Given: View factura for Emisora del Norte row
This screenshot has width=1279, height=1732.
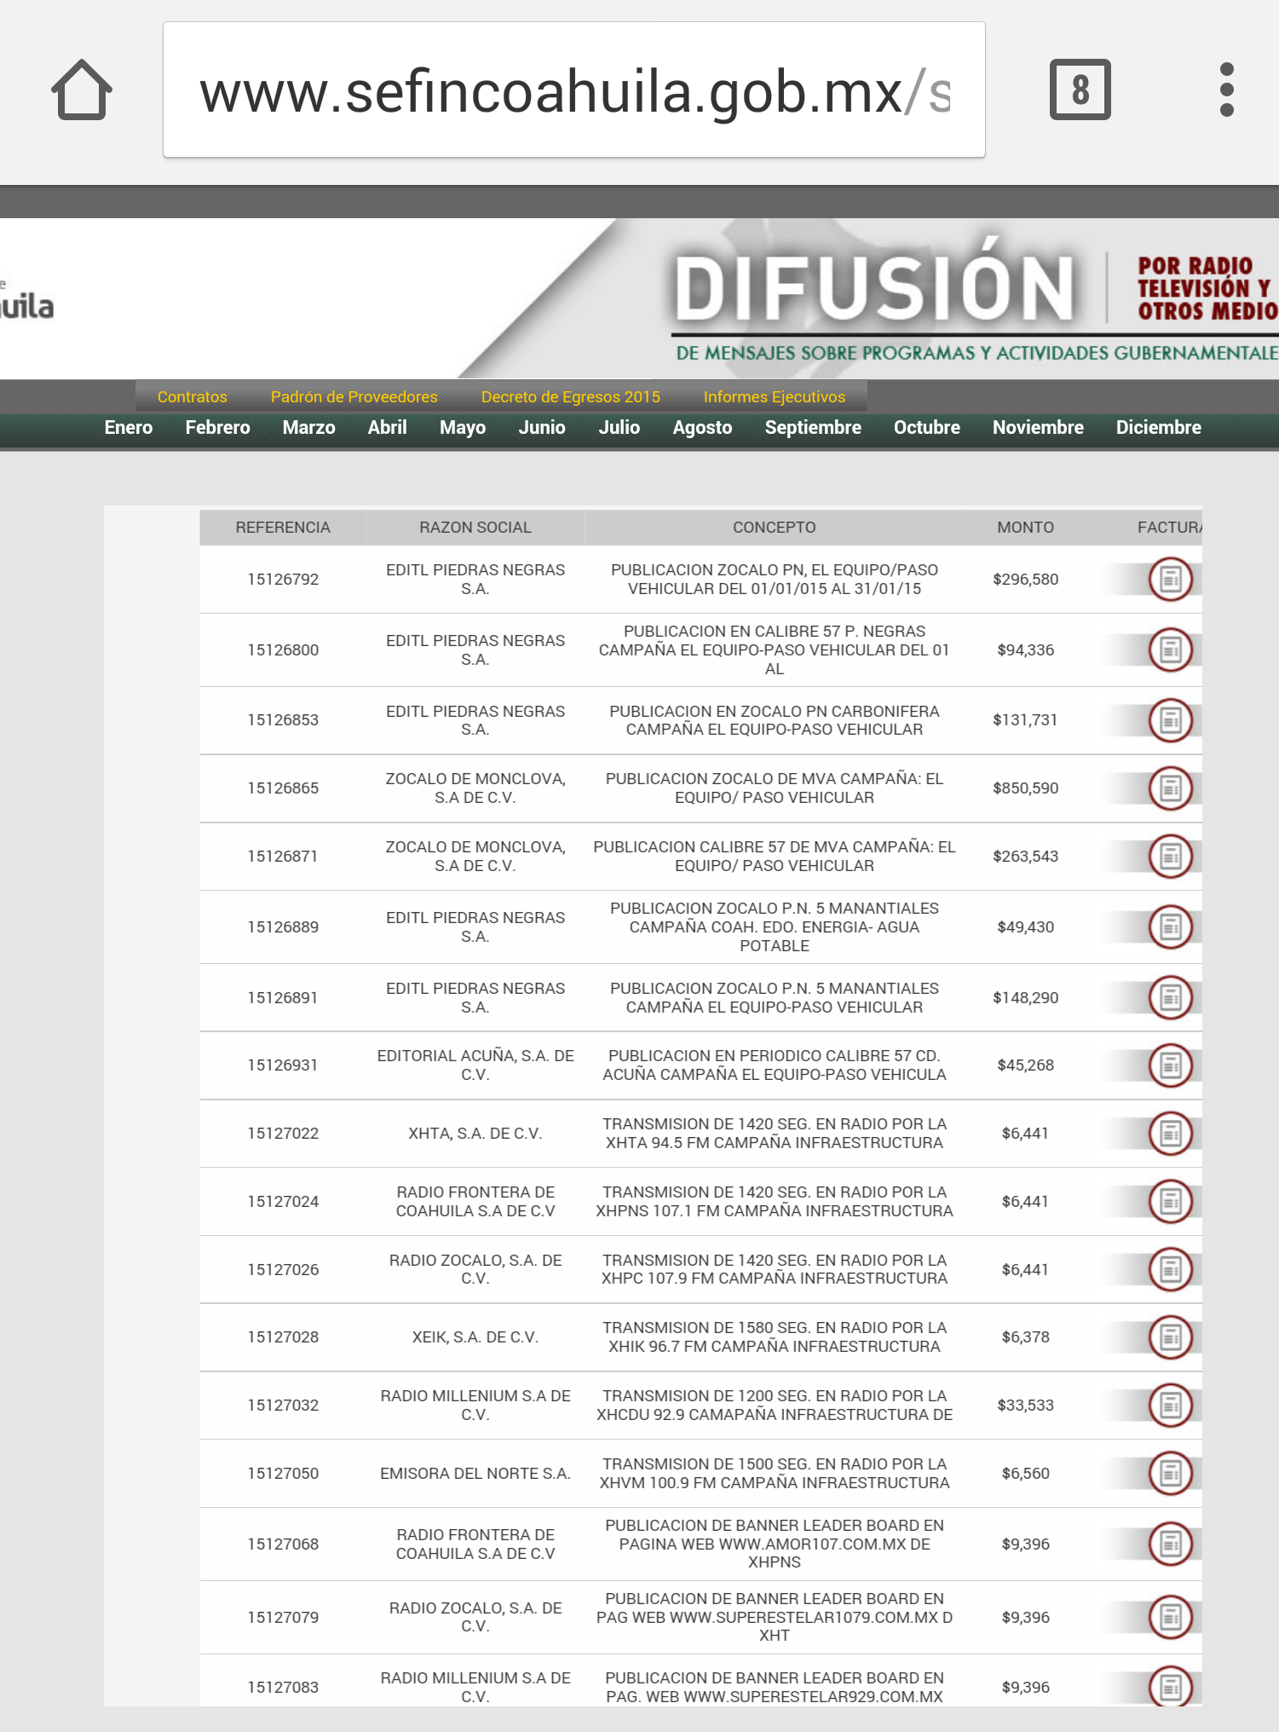Looking at the screenshot, I should pos(1170,1474).
